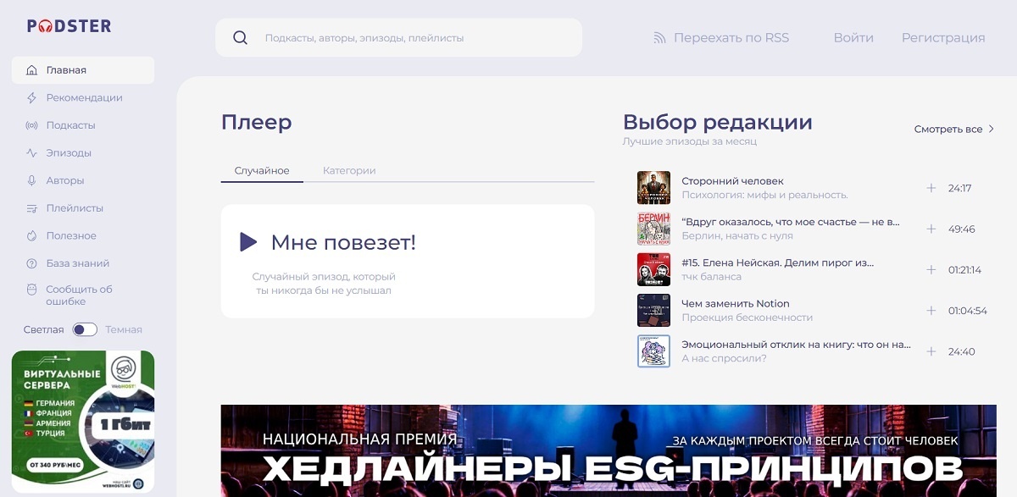Add Елена Нейская episode with plus icon
Image resolution: width=1017 pixels, height=497 pixels.
click(931, 270)
